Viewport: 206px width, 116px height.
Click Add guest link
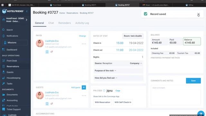click(x=76, y=87)
